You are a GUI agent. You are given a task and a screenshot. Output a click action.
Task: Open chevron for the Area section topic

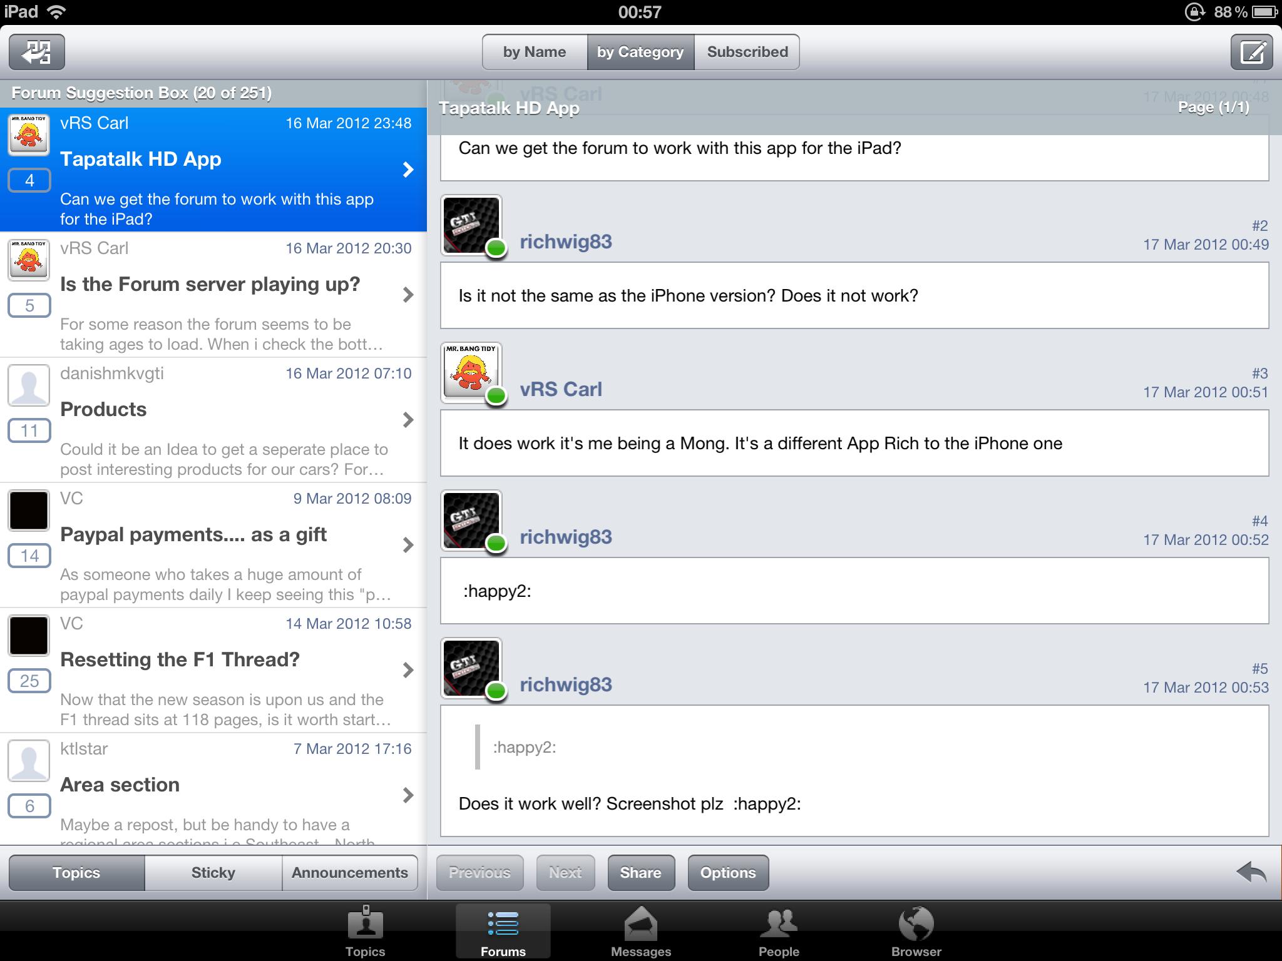point(408,795)
